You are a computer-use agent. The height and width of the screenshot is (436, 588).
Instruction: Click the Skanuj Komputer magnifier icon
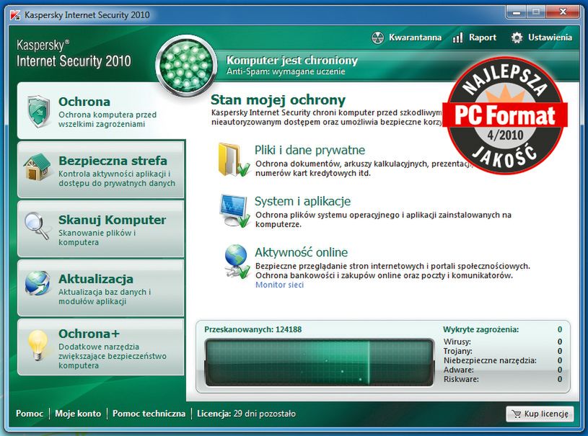tap(37, 226)
